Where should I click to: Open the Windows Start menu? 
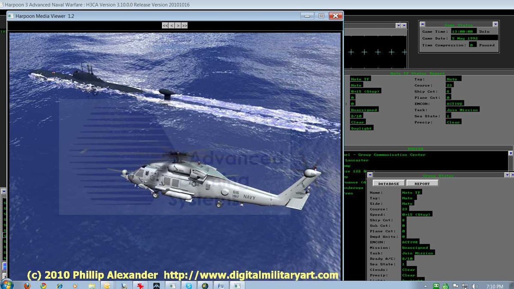[7, 285]
